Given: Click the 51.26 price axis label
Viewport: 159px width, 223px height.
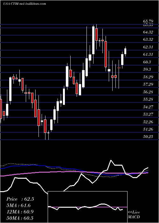Looking at the screenshot, I should click(x=148, y=129).
